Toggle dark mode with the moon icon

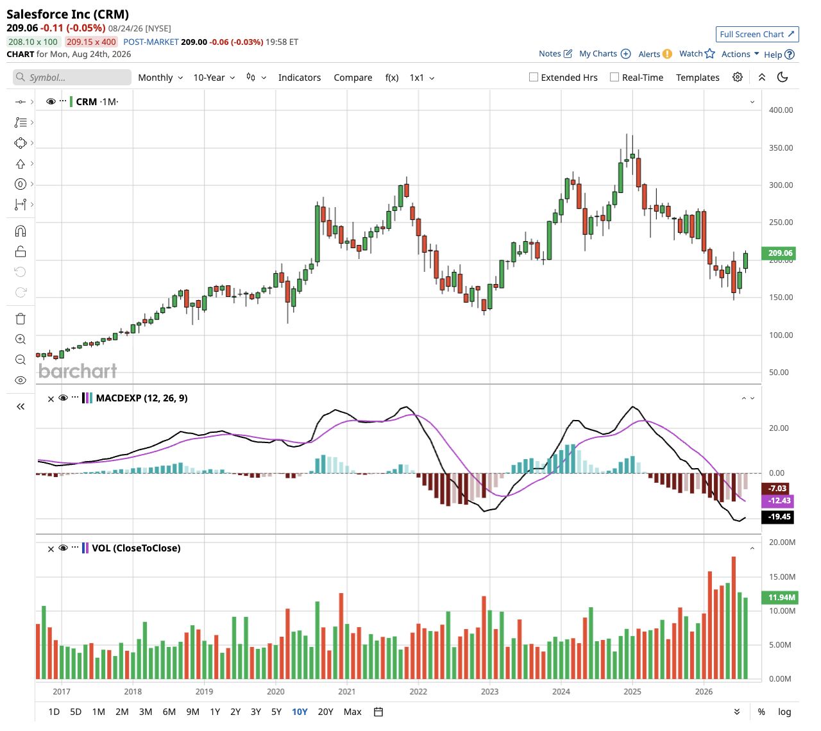click(783, 77)
